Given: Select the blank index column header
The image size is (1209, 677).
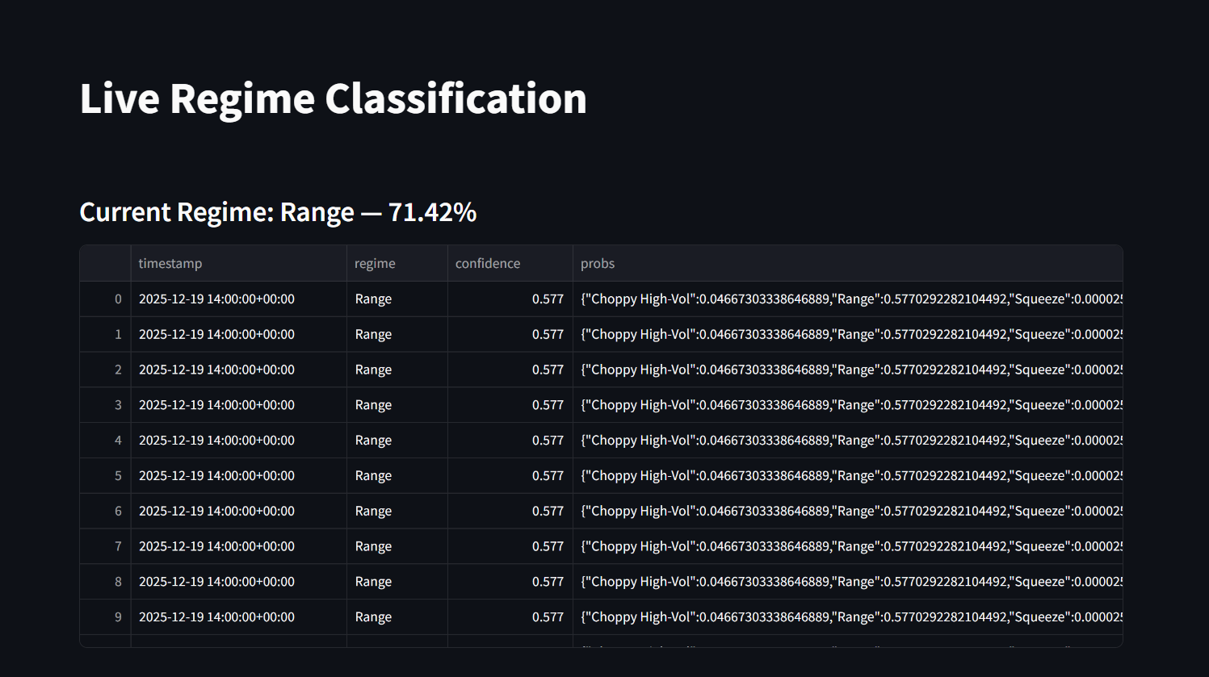Looking at the screenshot, I should 105,264.
